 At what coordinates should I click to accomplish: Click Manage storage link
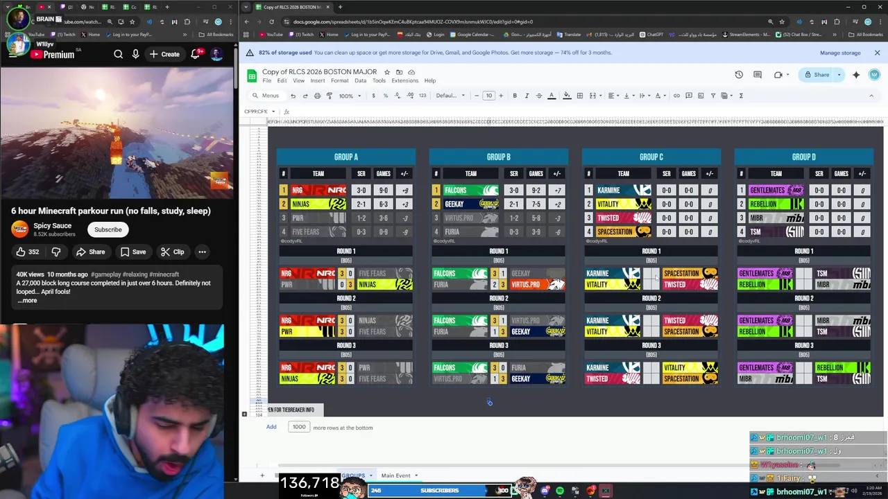[x=840, y=53]
